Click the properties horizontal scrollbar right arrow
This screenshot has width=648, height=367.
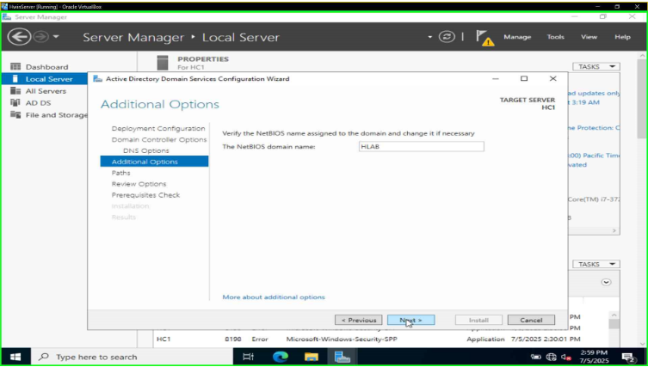614,230
